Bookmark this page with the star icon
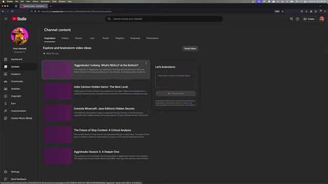The width and height of the screenshot is (328, 184). (282, 11)
